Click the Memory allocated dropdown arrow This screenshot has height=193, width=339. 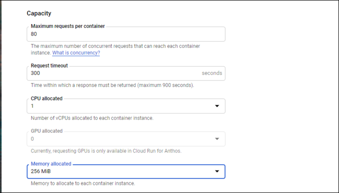[x=216, y=172]
